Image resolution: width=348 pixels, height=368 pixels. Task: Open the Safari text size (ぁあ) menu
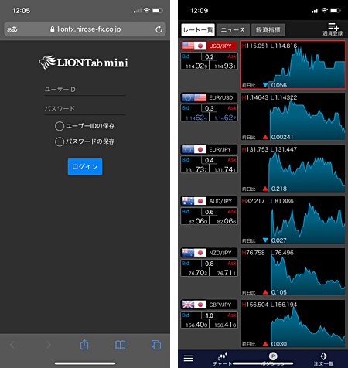(x=12, y=29)
